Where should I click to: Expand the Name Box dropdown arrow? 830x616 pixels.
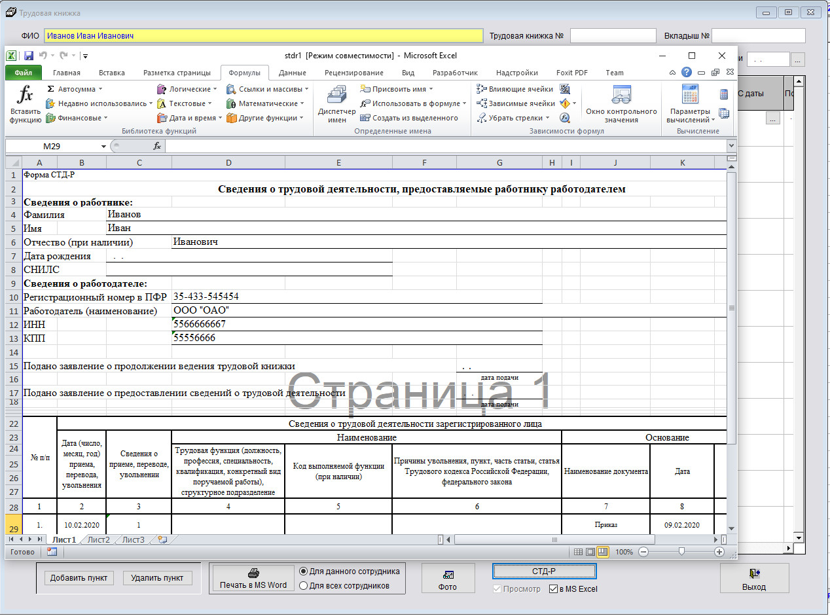(x=103, y=146)
